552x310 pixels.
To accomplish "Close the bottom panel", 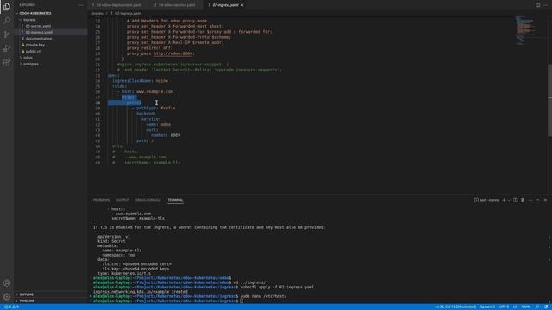I will 545,200.
